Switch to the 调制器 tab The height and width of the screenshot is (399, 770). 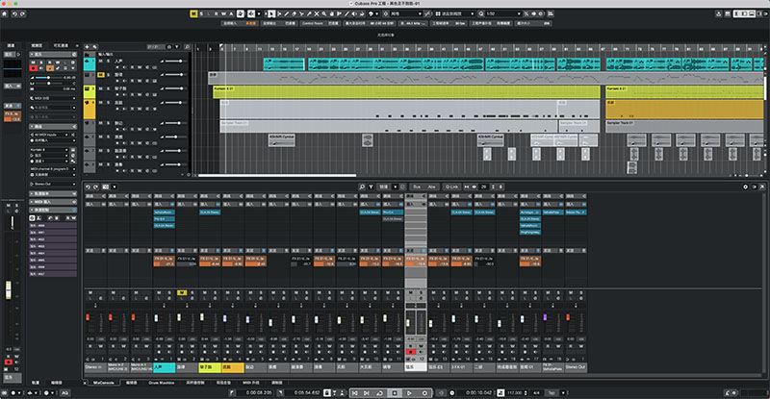coord(277,383)
